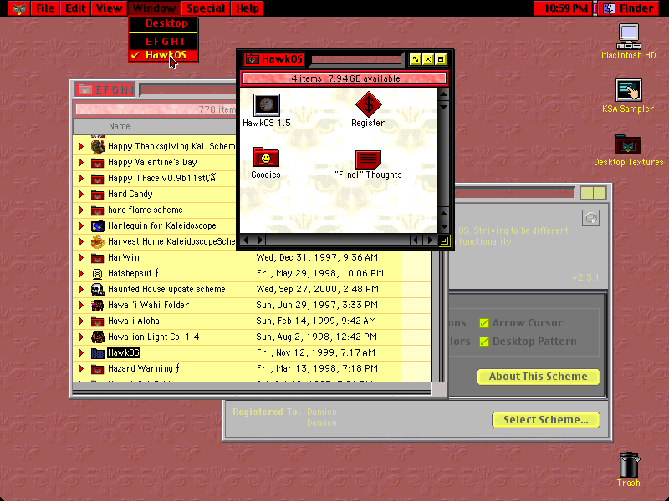Select the Happy!! Face v0.9b1 row name
The image size is (669, 501).
(x=161, y=179)
